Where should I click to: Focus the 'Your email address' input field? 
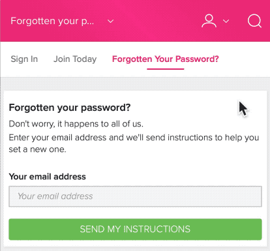click(x=135, y=196)
